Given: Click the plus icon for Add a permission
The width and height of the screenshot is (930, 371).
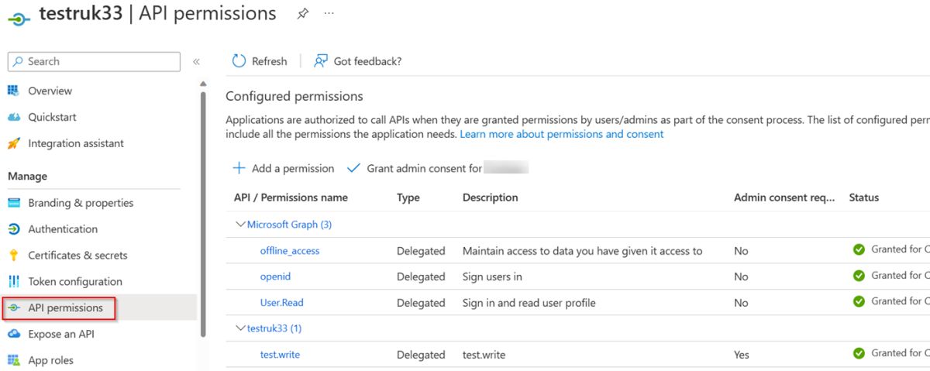Looking at the screenshot, I should tap(239, 168).
